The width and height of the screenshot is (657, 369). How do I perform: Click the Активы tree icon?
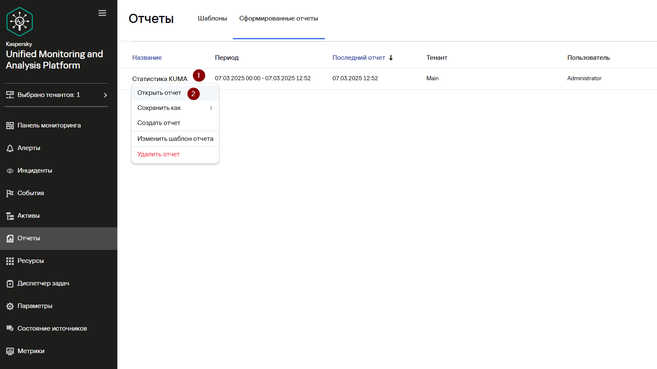click(x=10, y=216)
